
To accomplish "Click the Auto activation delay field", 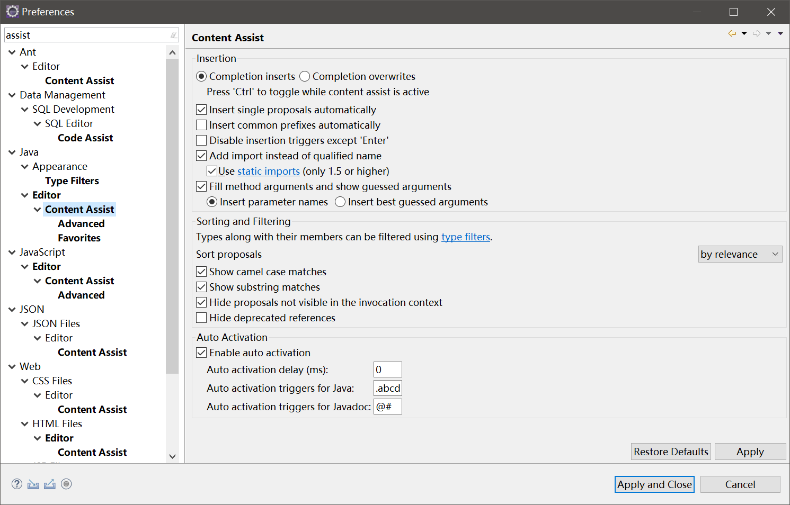I will click(x=388, y=369).
